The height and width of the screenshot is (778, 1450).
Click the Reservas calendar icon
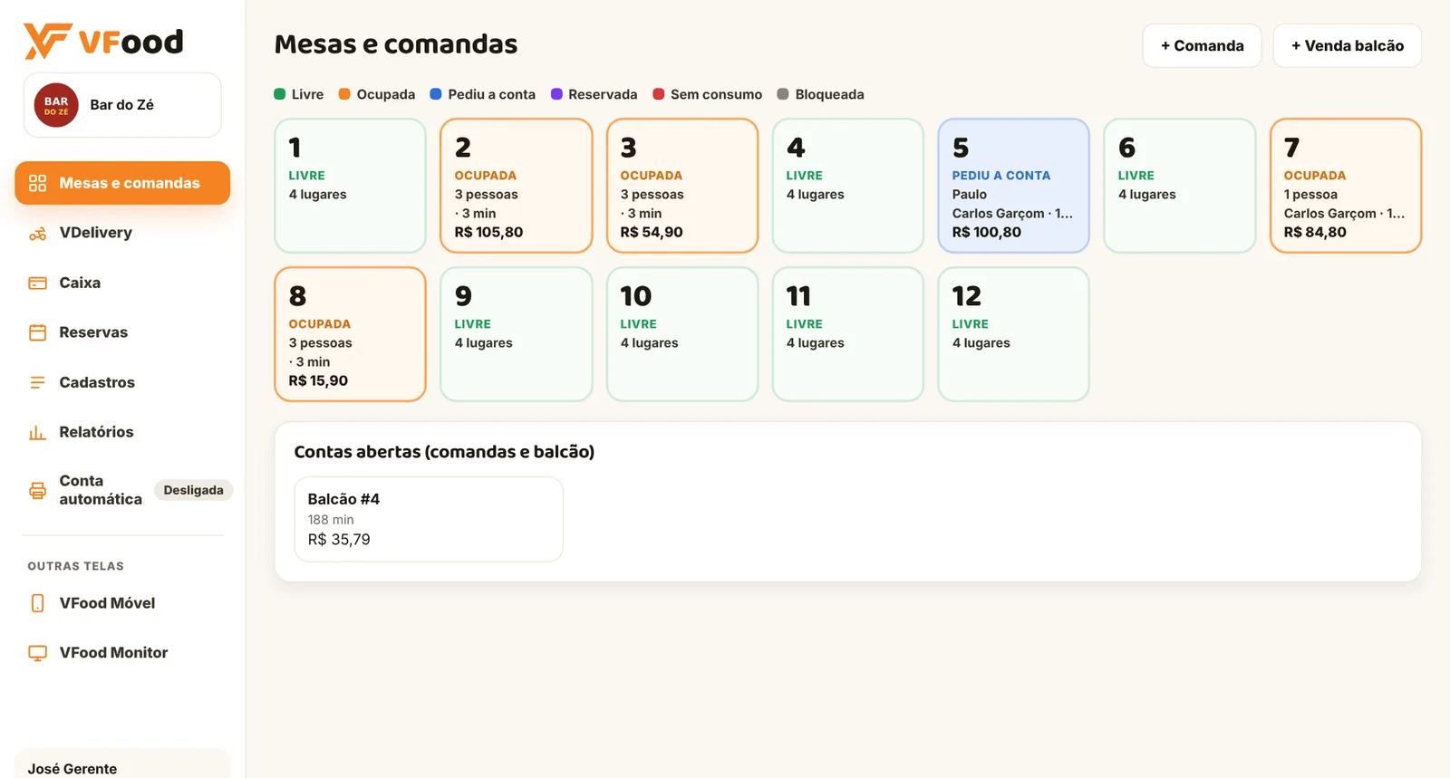(37, 332)
